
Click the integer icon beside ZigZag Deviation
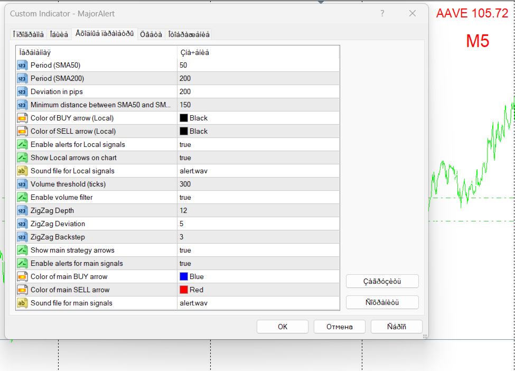(x=22, y=224)
